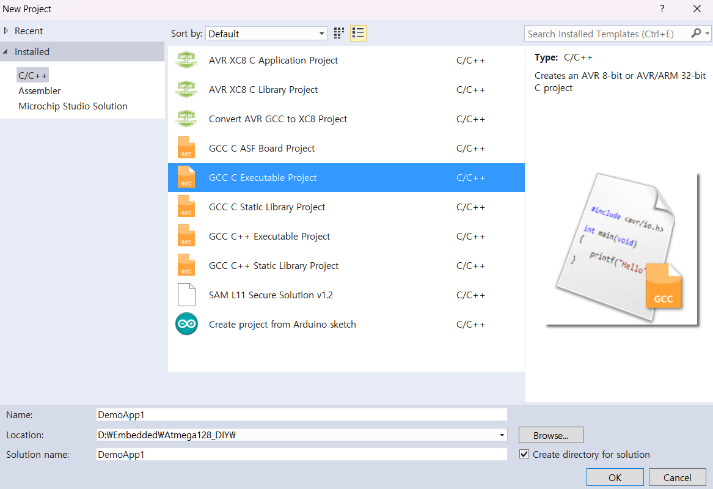The height and width of the screenshot is (489, 713).
Task: Click the Browse... button
Action: coord(550,435)
